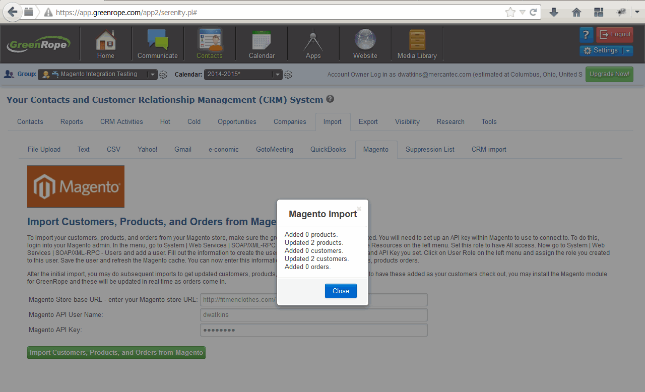Click the GreenRope logo

[39, 44]
